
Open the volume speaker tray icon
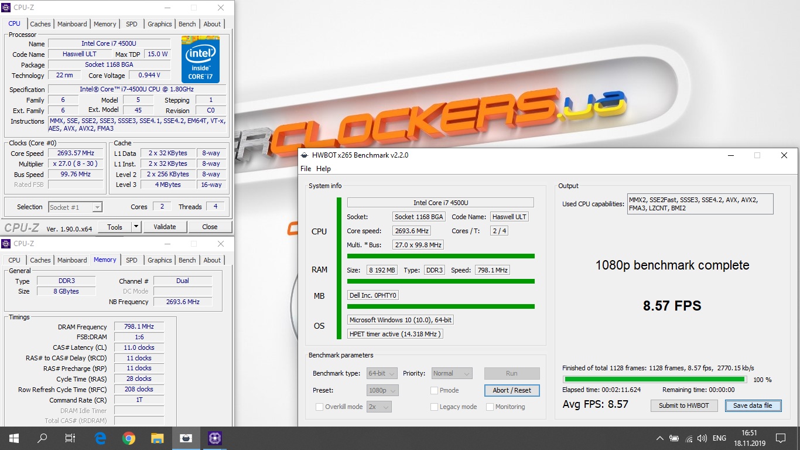pyautogui.click(x=702, y=438)
